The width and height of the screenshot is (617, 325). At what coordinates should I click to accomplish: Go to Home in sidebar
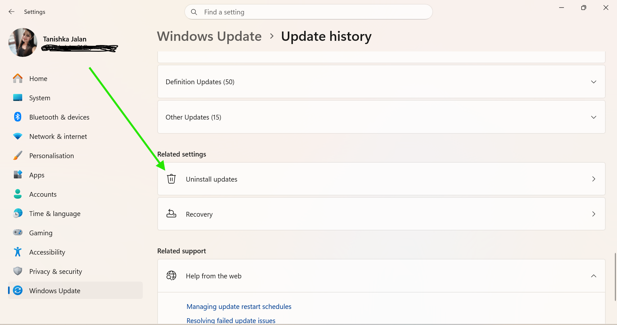click(76, 78)
